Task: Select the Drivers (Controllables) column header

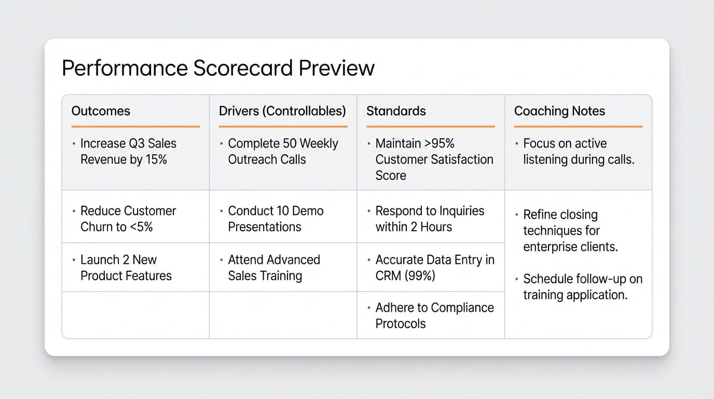Action: [282, 111]
